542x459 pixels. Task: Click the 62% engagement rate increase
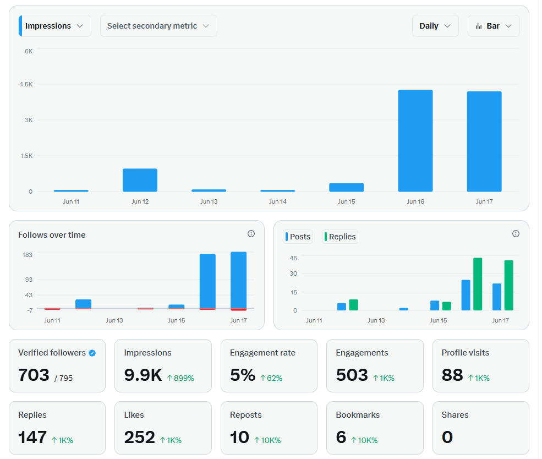pos(271,378)
